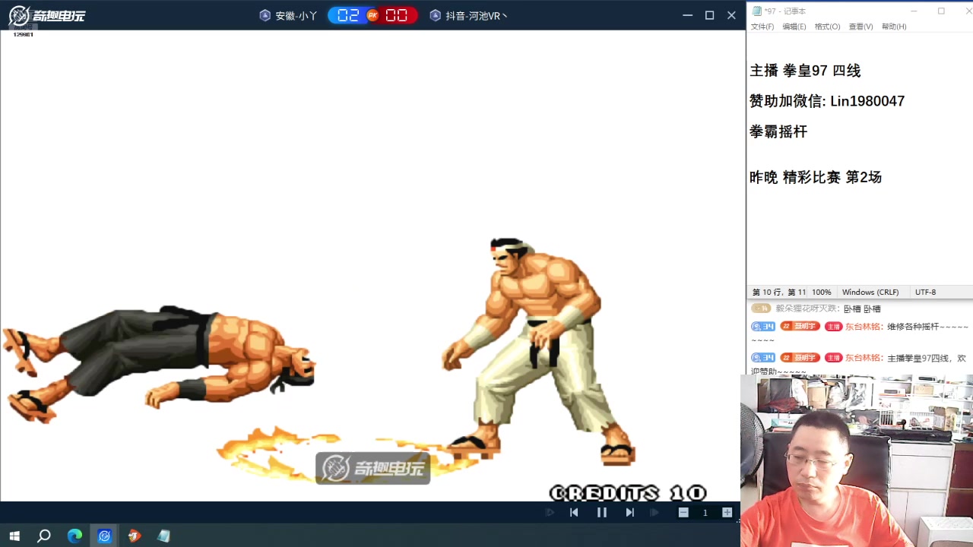The height and width of the screenshot is (547, 973).
Task: Open Notepad 查看(V) menu
Action: pyautogui.click(x=860, y=27)
